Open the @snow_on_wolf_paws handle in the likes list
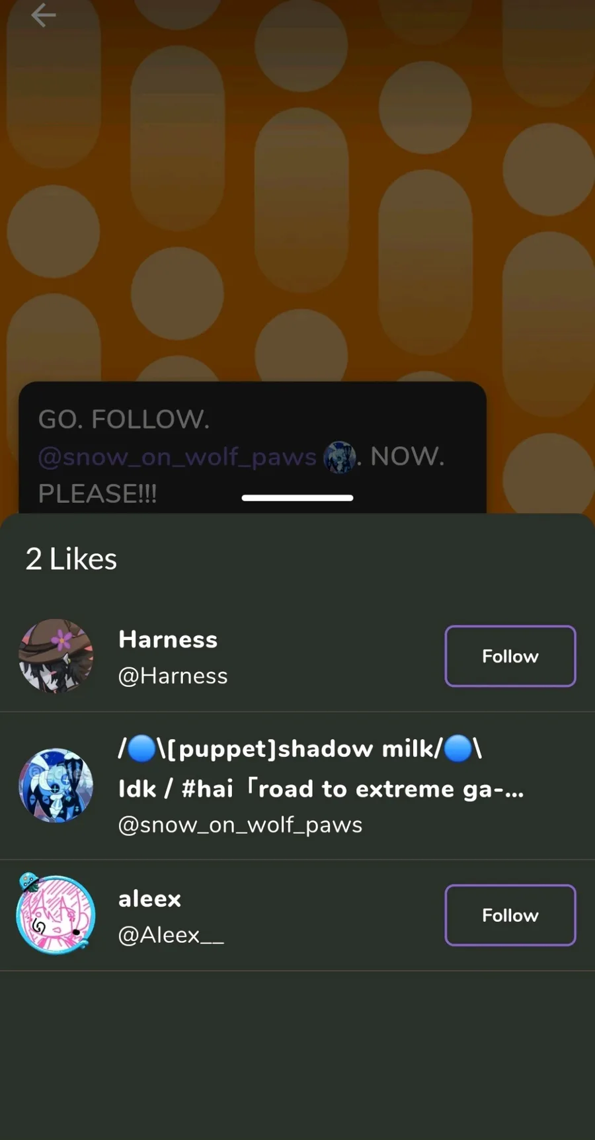 coord(240,825)
